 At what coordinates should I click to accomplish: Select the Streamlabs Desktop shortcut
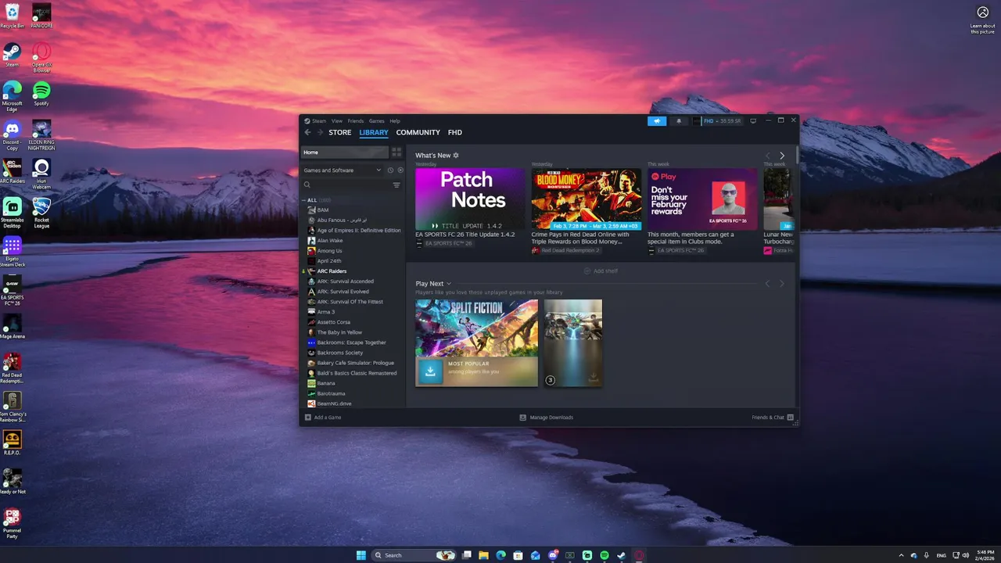click(12, 213)
